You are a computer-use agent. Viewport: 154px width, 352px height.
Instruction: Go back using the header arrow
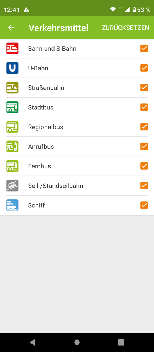click(x=11, y=28)
